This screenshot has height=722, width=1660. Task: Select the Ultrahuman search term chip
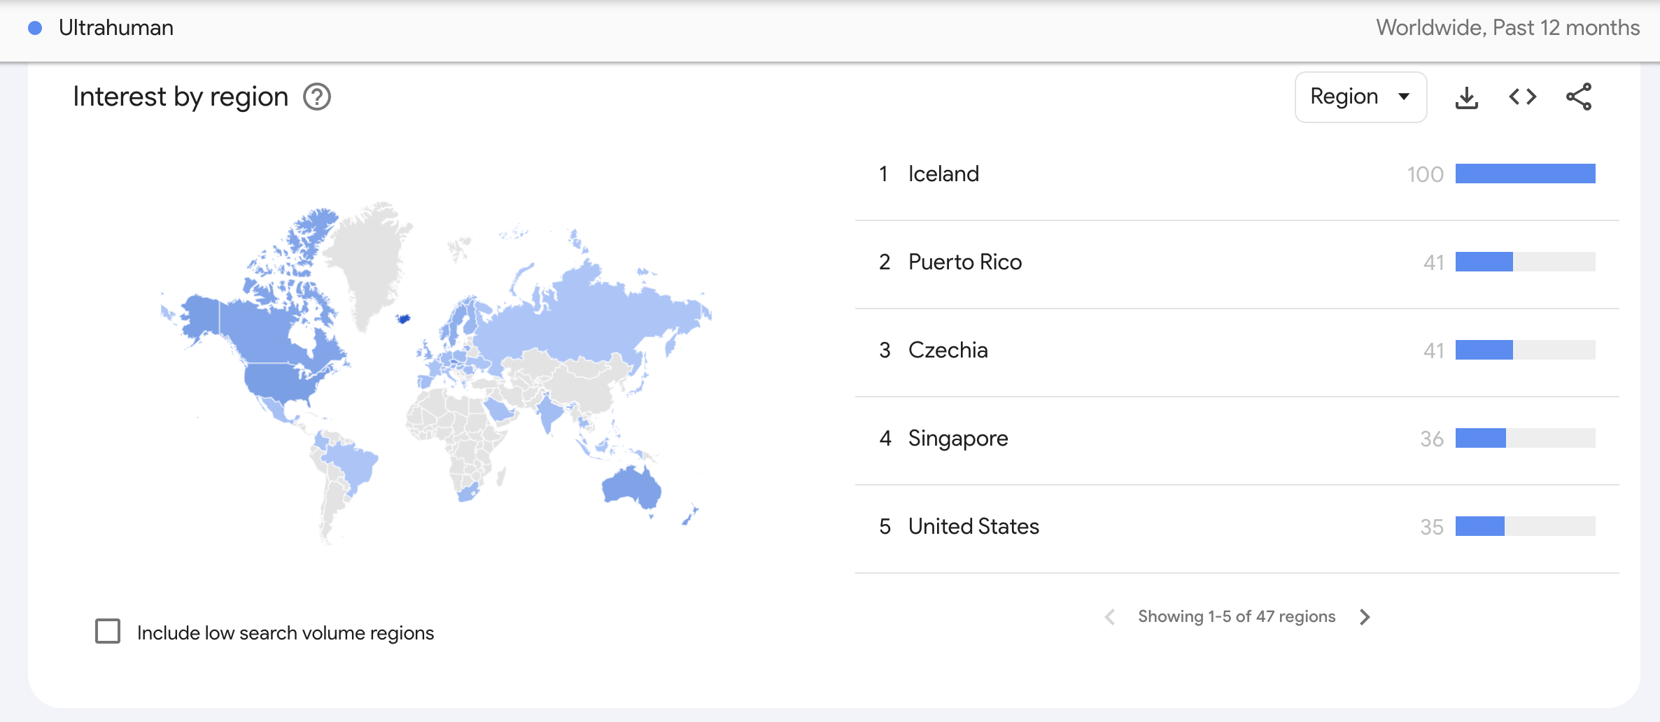point(116,27)
